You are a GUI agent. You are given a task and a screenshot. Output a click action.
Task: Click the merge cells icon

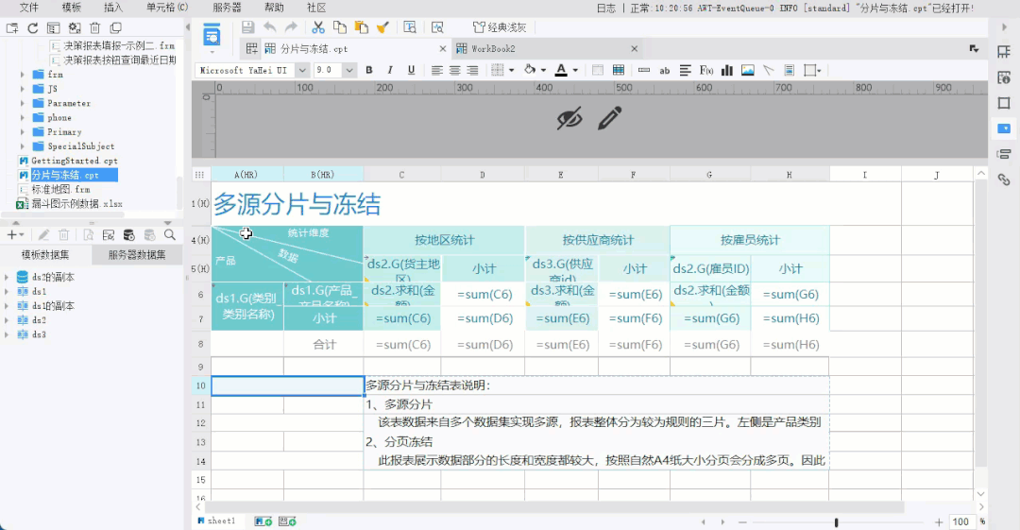pos(598,70)
